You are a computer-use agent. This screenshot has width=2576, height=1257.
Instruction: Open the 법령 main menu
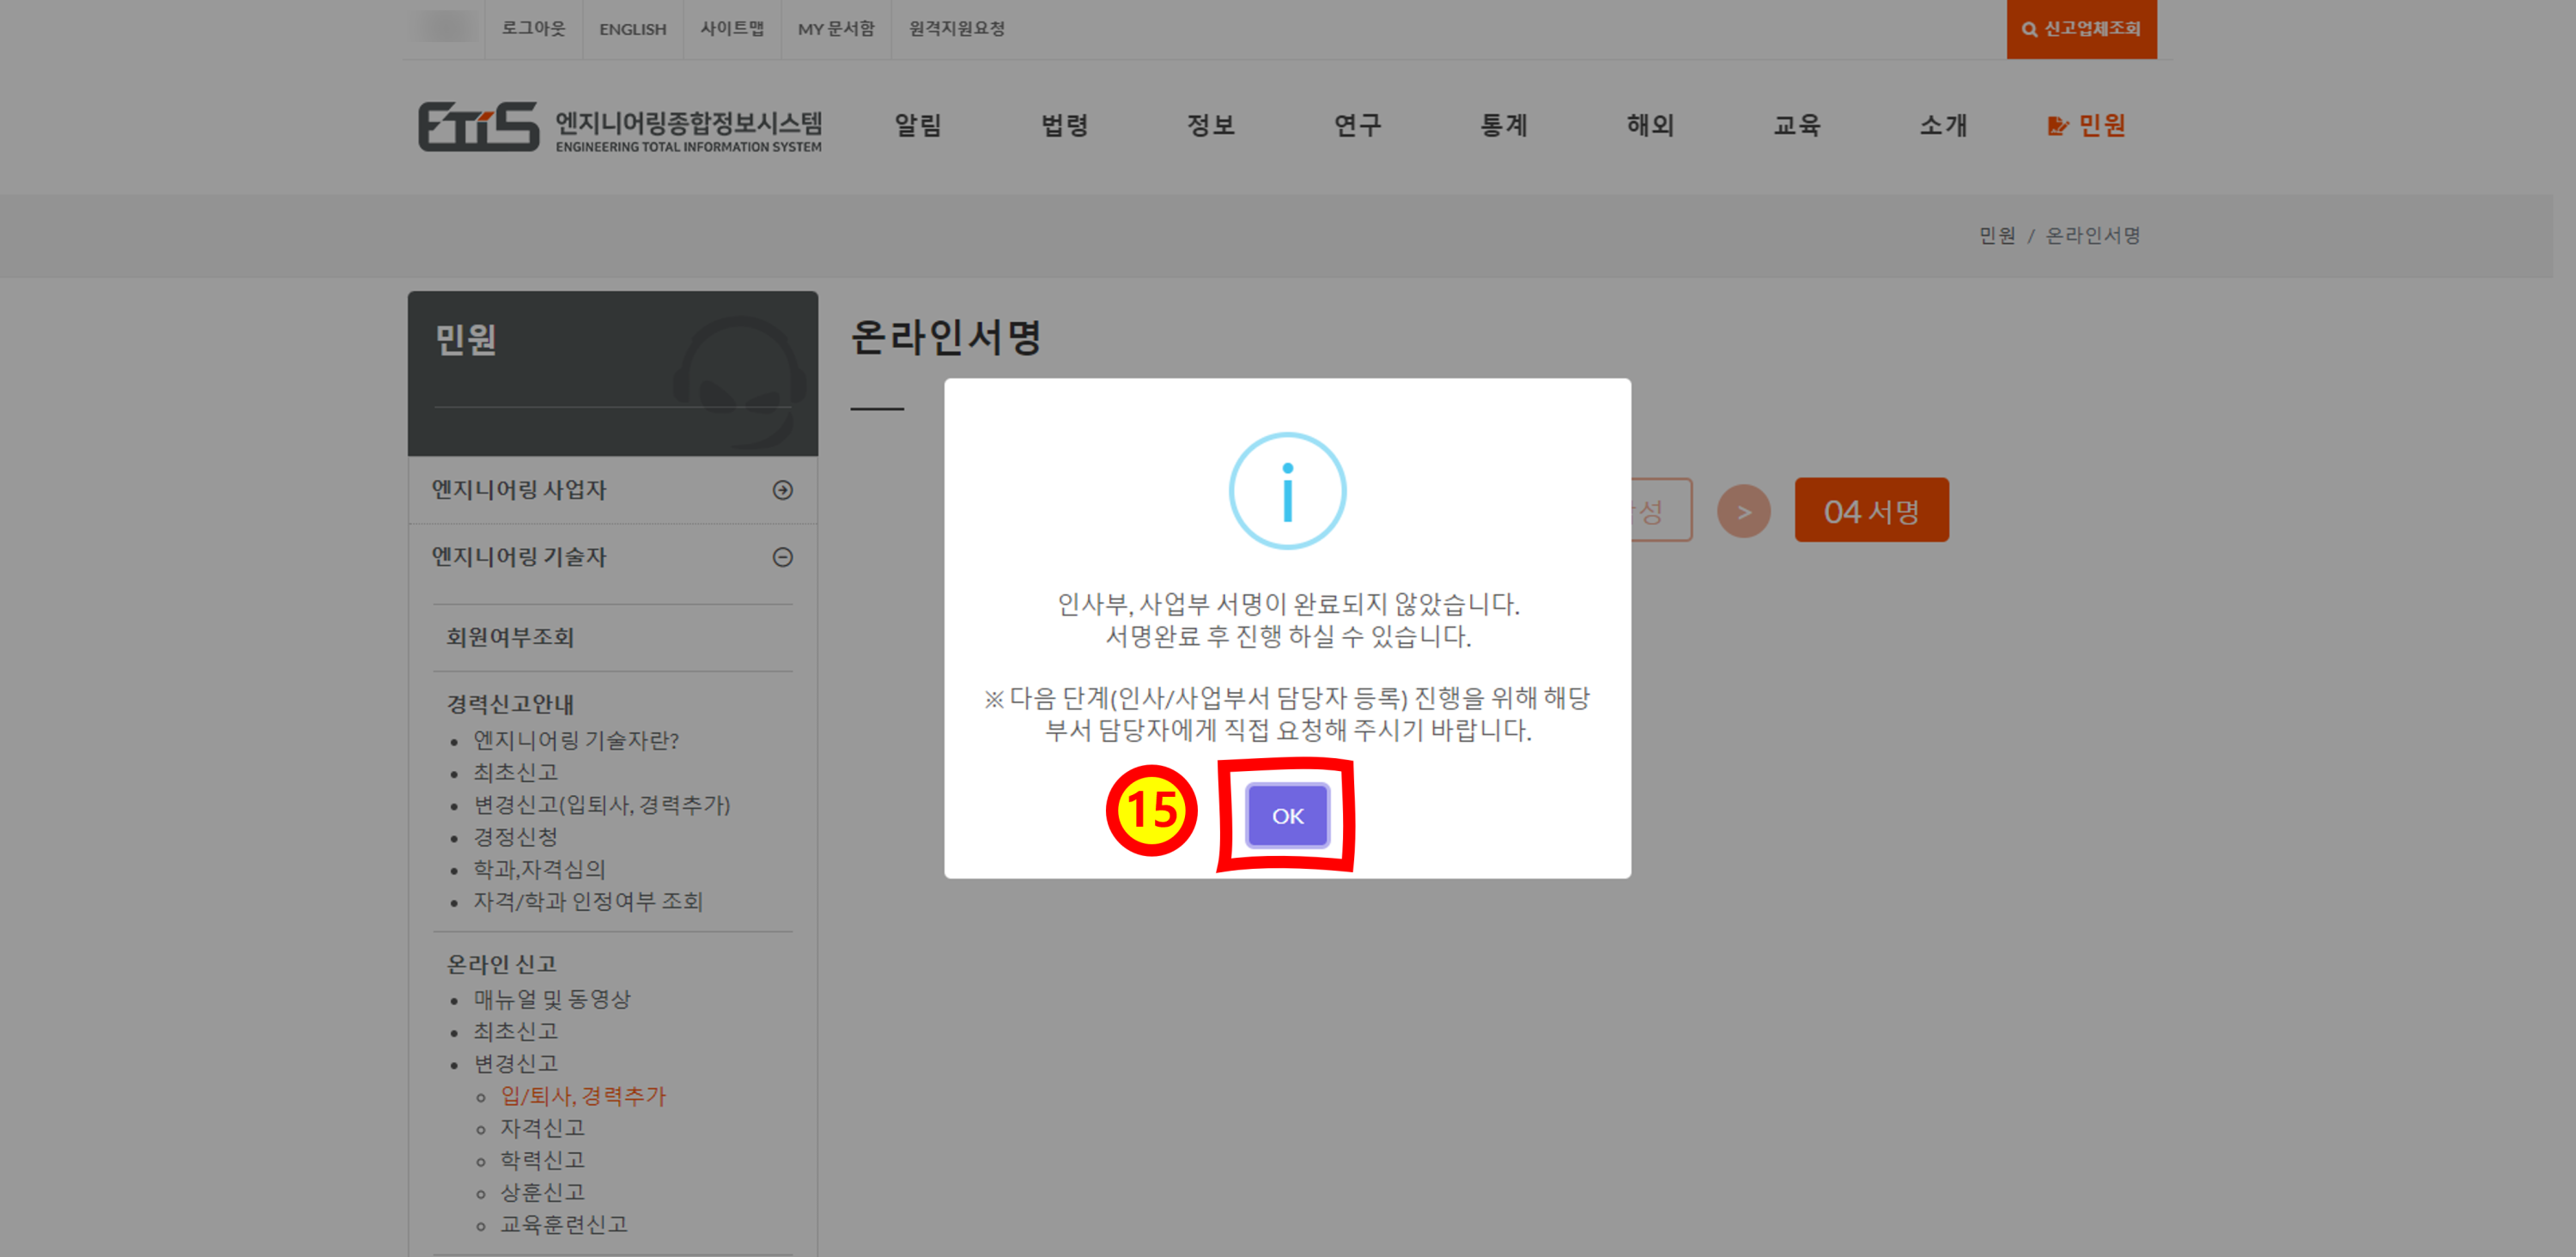1064,125
